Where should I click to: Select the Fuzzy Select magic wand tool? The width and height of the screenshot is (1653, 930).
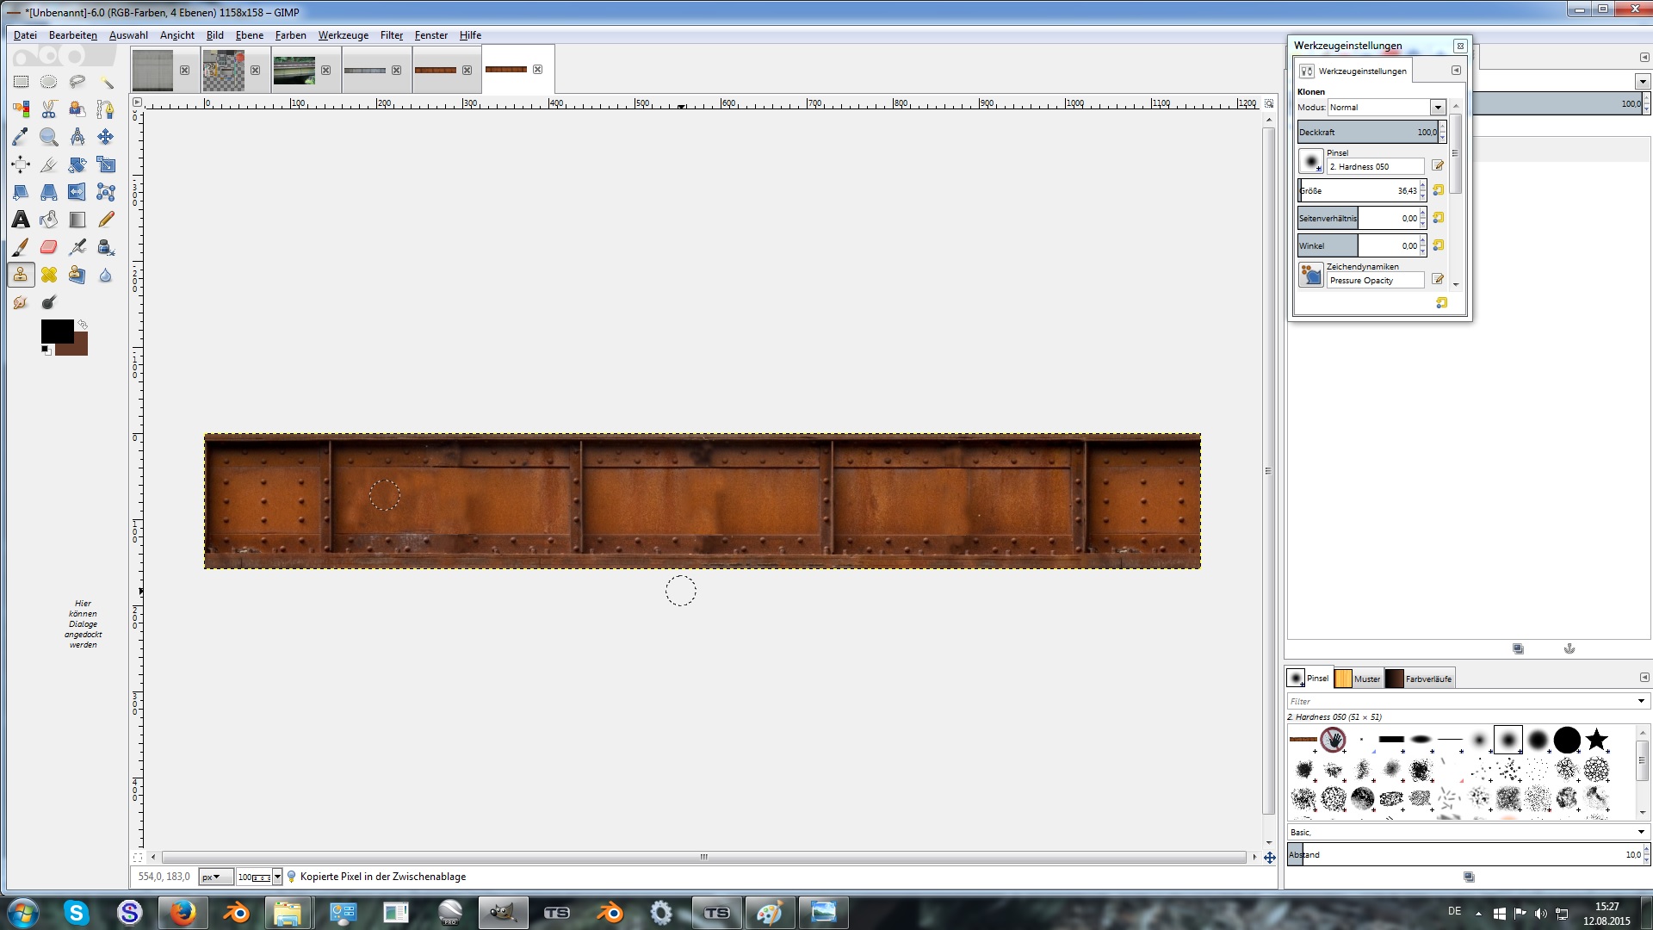point(106,82)
